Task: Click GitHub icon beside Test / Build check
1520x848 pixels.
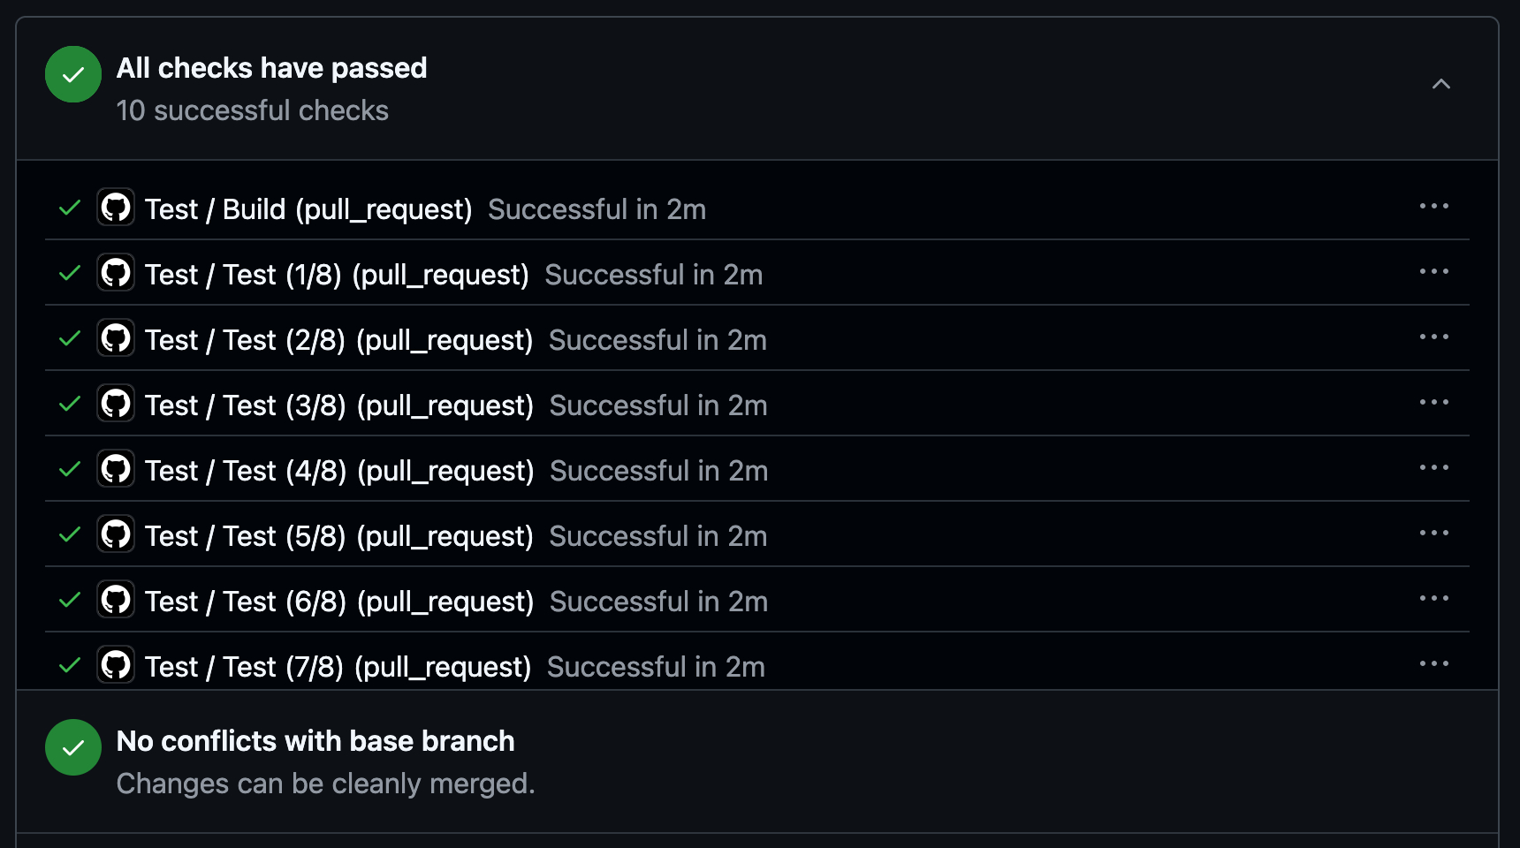Action: tap(116, 208)
